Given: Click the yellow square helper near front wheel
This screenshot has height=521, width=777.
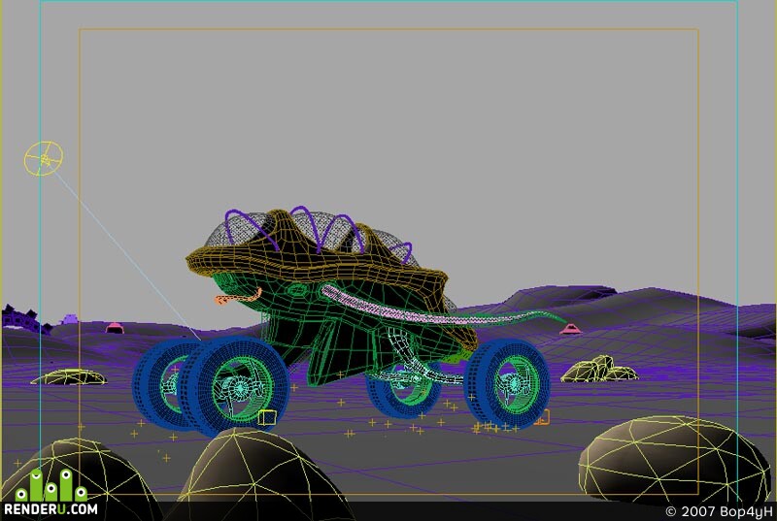Looking at the screenshot, I should coord(267,417).
